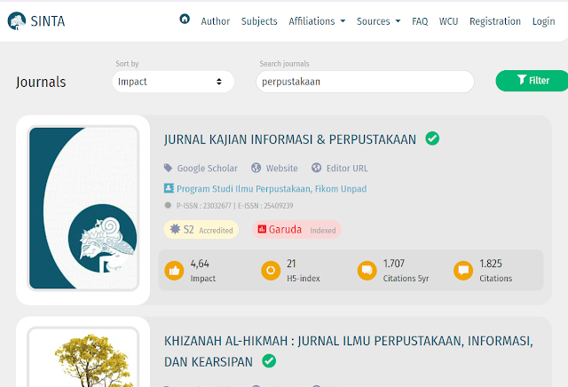Click the globe icon beside Website
Screen dimensions: 568x387
(256, 168)
